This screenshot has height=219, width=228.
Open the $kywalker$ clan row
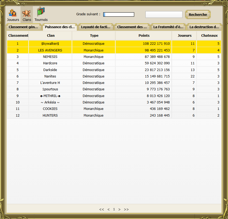pos(50,44)
